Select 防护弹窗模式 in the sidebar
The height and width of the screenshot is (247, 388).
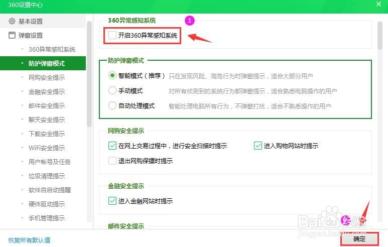coord(43,63)
